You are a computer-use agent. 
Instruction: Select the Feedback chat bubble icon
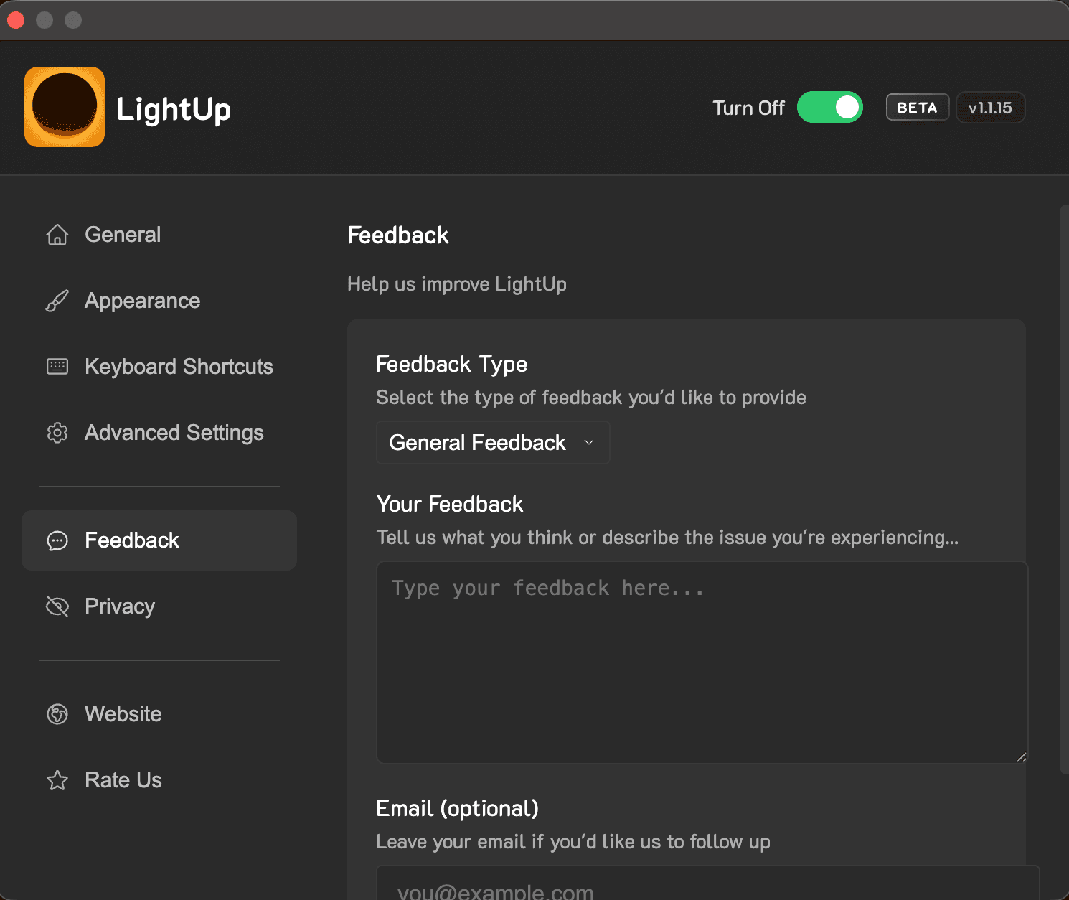pos(57,540)
